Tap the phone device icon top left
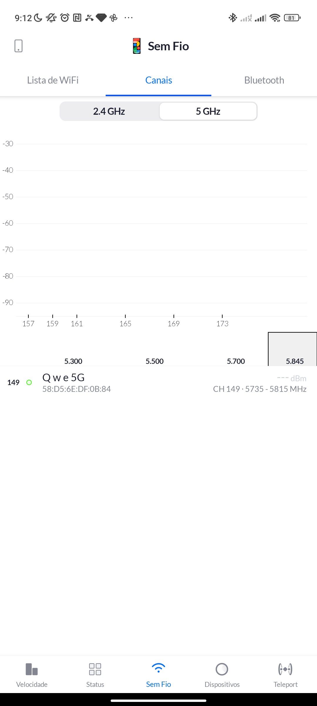The height and width of the screenshot is (706, 317). 18,46
